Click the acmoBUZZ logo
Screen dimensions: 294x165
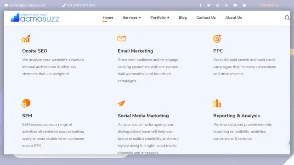(35, 17)
